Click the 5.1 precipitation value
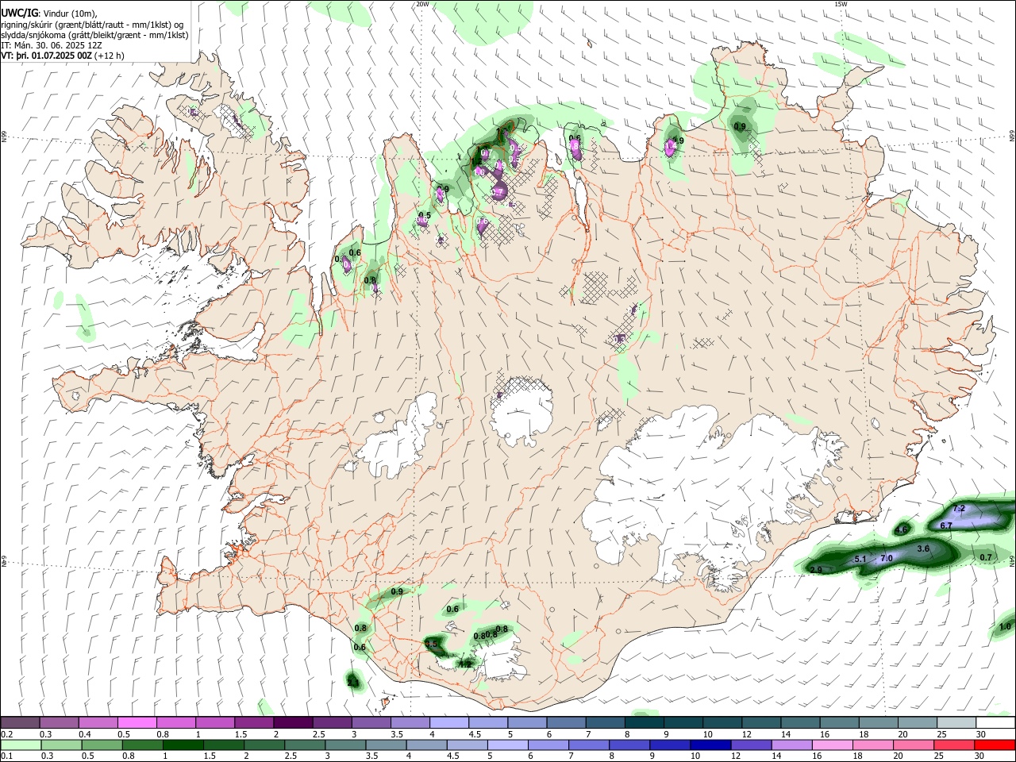The width and height of the screenshot is (1016, 762). click(860, 560)
